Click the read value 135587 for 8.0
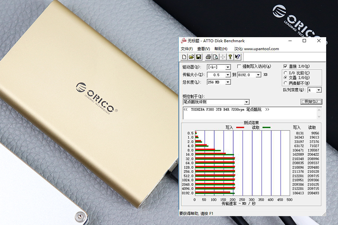This screenshot has height=225, width=338. (x=313, y=150)
